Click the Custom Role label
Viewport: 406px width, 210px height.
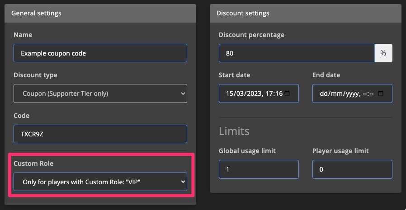[x=33, y=163]
